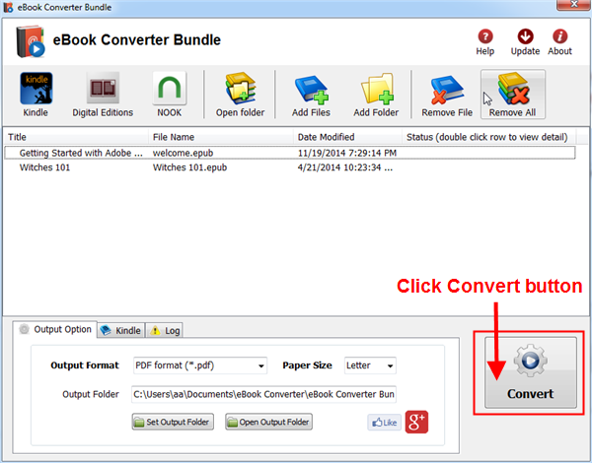Click the 'Witches 101.epub' file name cell
Screen dimensions: 592x463
tap(189, 167)
